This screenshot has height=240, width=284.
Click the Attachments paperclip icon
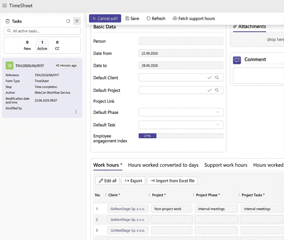click(235, 26)
